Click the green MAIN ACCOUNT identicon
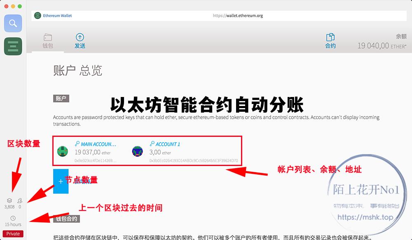Screen dimensions: 412x240 click(x=62, y=151)
